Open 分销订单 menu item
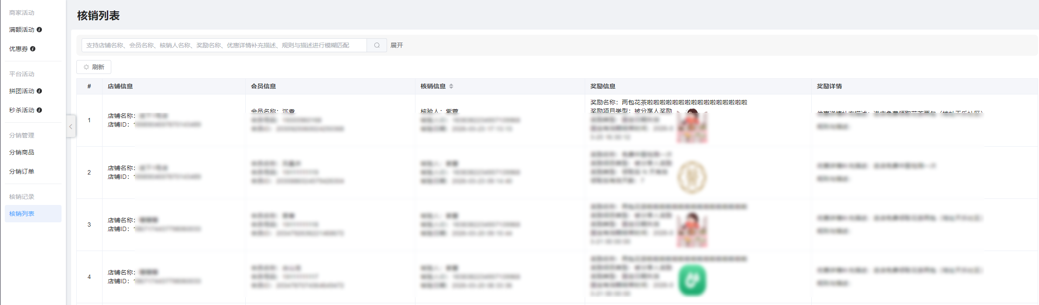Viewport: 1039px width, 305px height. (x=22, y=171)
